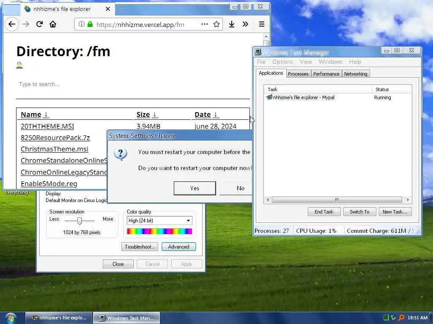
Task: Click browser page scroll up arrow
Action: click(x=266, y=36)
